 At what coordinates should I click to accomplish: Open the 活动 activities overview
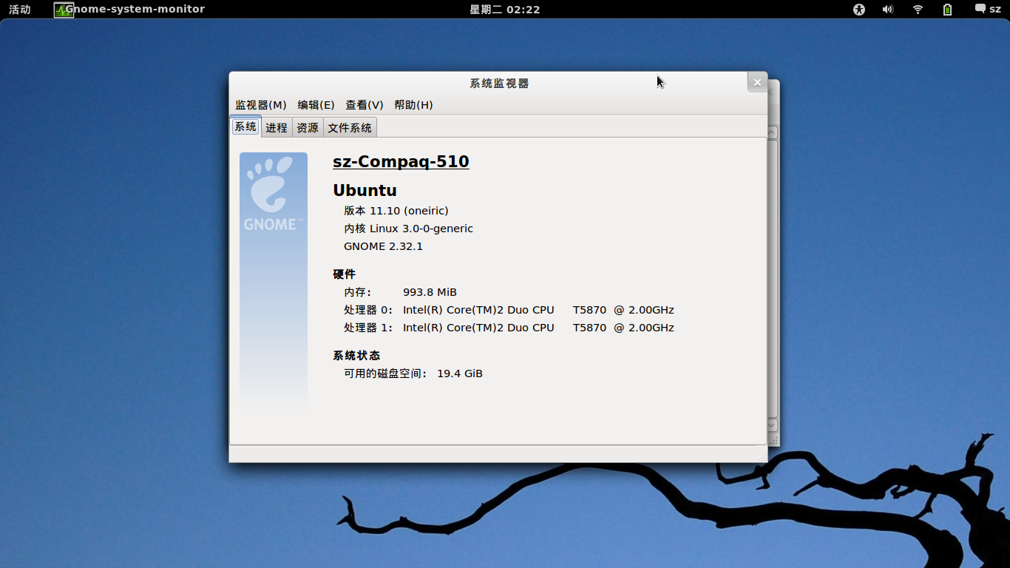click(20, 10)
